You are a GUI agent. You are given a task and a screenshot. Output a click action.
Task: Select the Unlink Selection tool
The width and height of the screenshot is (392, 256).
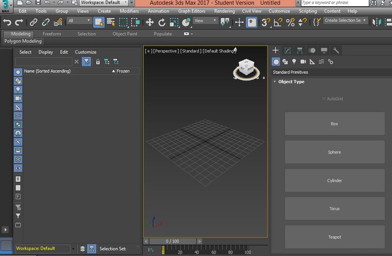click(x=46, y=22)
